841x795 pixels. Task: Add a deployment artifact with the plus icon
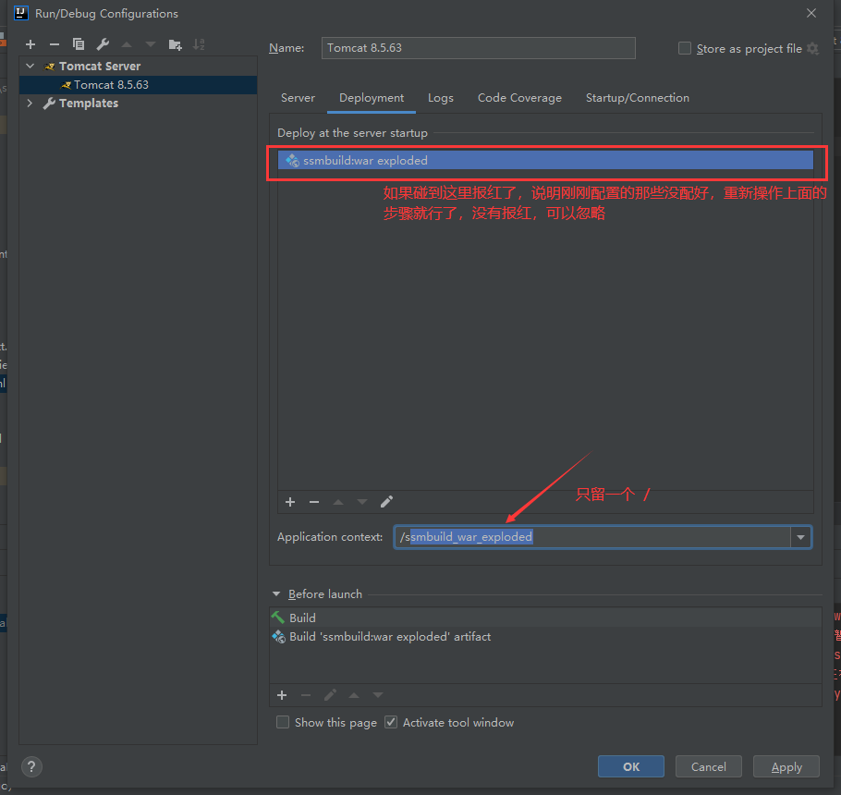coord(289,501)
